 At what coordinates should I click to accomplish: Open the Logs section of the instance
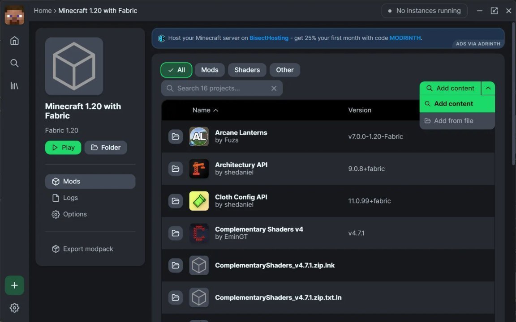click(70, 197)
